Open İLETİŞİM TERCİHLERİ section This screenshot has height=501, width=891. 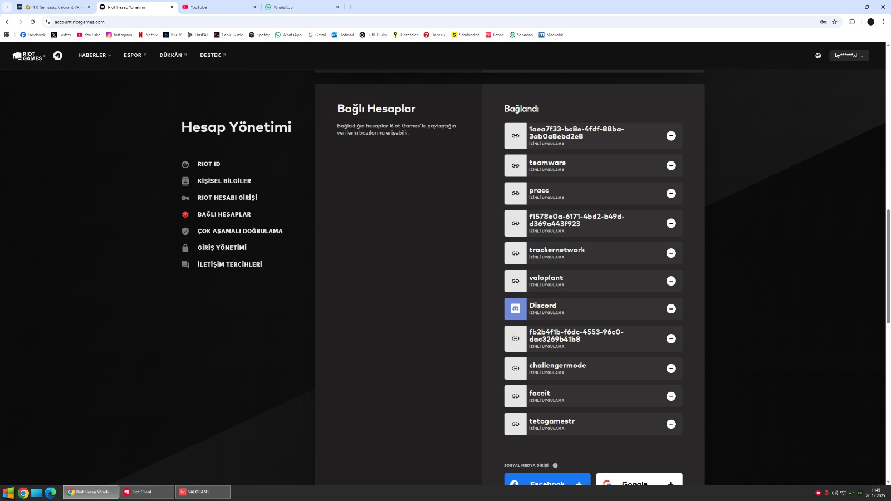click(229, 264)
